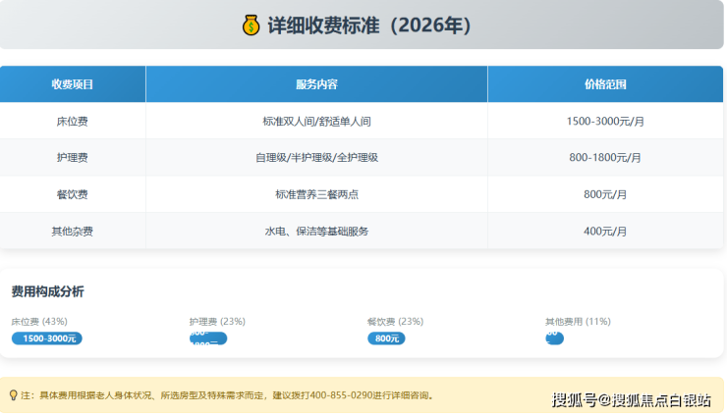Image resolution: width=727 pixels, height=416 pixels.
Task: Click the 费用构成分析 section heading
Action: point(47,291)
